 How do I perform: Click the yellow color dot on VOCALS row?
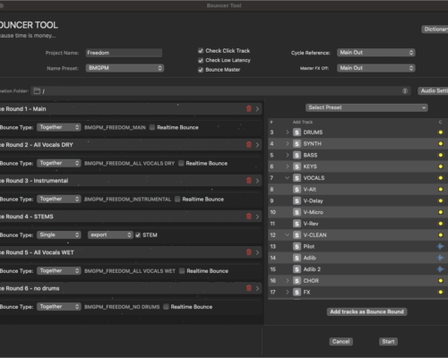(x=441, y=178)
